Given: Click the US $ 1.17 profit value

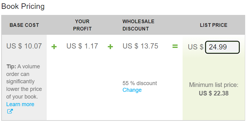Looking at the screenshot, I should [x=82, y=46].
